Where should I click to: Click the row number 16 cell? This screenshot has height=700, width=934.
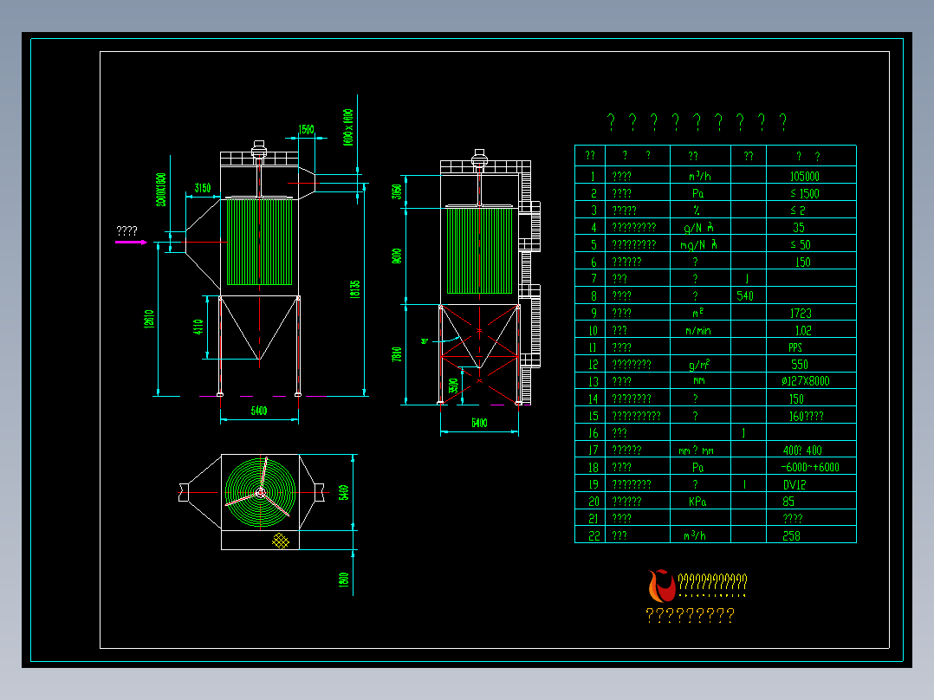click(x=593, y=433)
